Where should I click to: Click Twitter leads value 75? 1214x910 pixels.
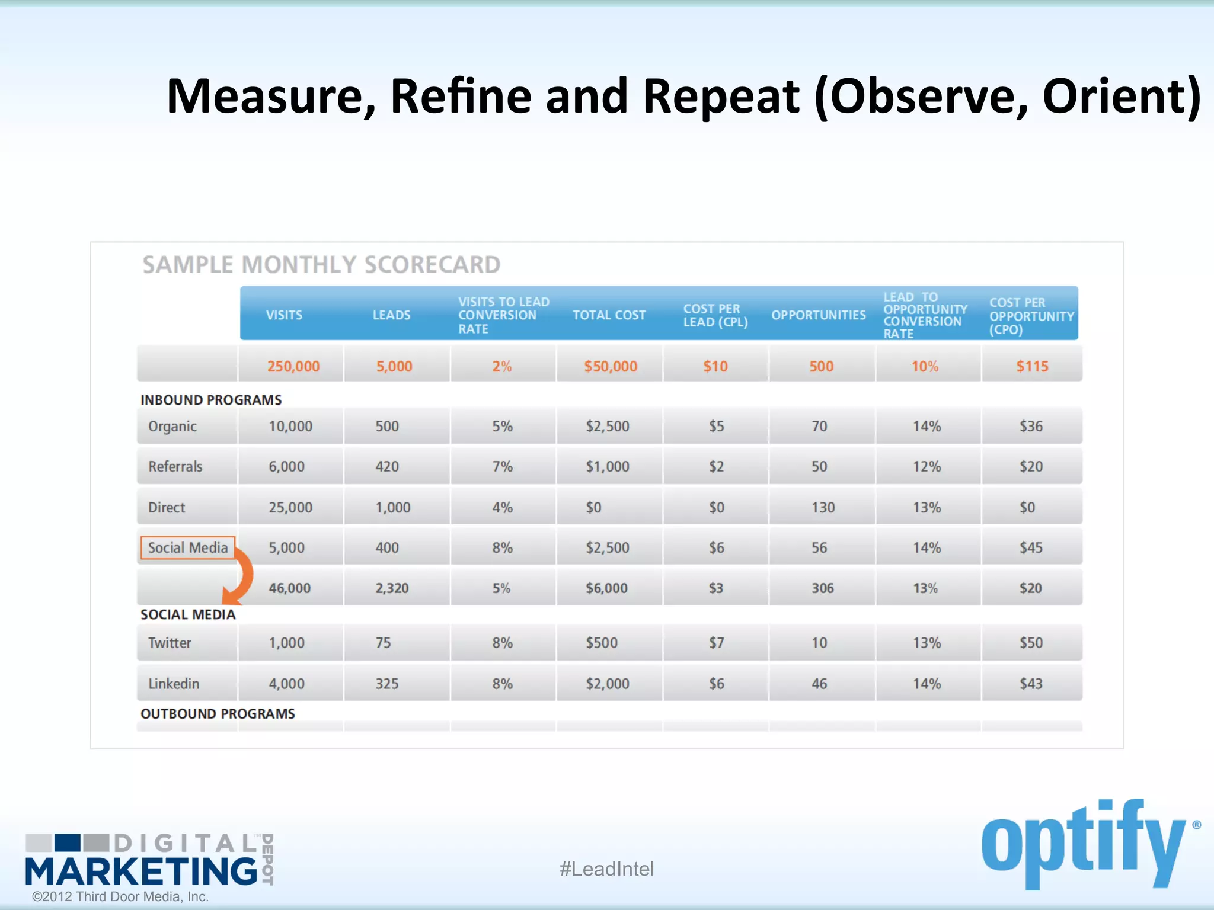[x=383, y=643]
